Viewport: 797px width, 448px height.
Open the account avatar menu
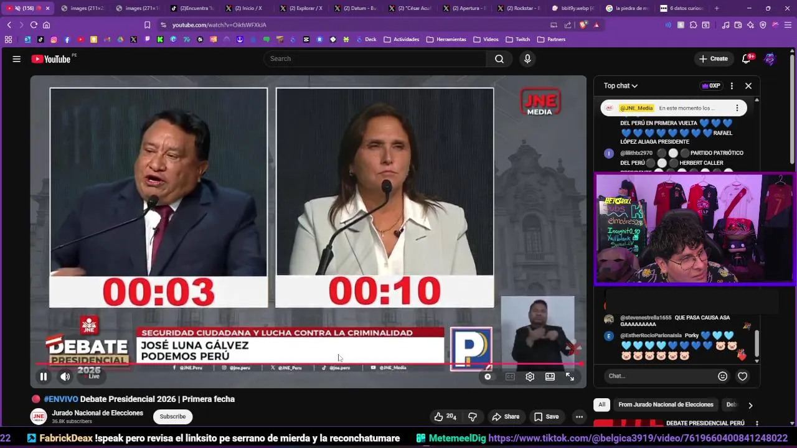(x=770, y=58)
